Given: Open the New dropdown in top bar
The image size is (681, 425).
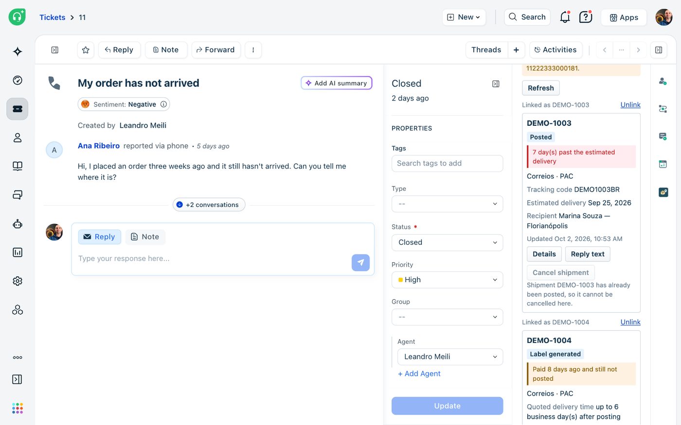Looking at the screenshot, I should click(464, 17).
